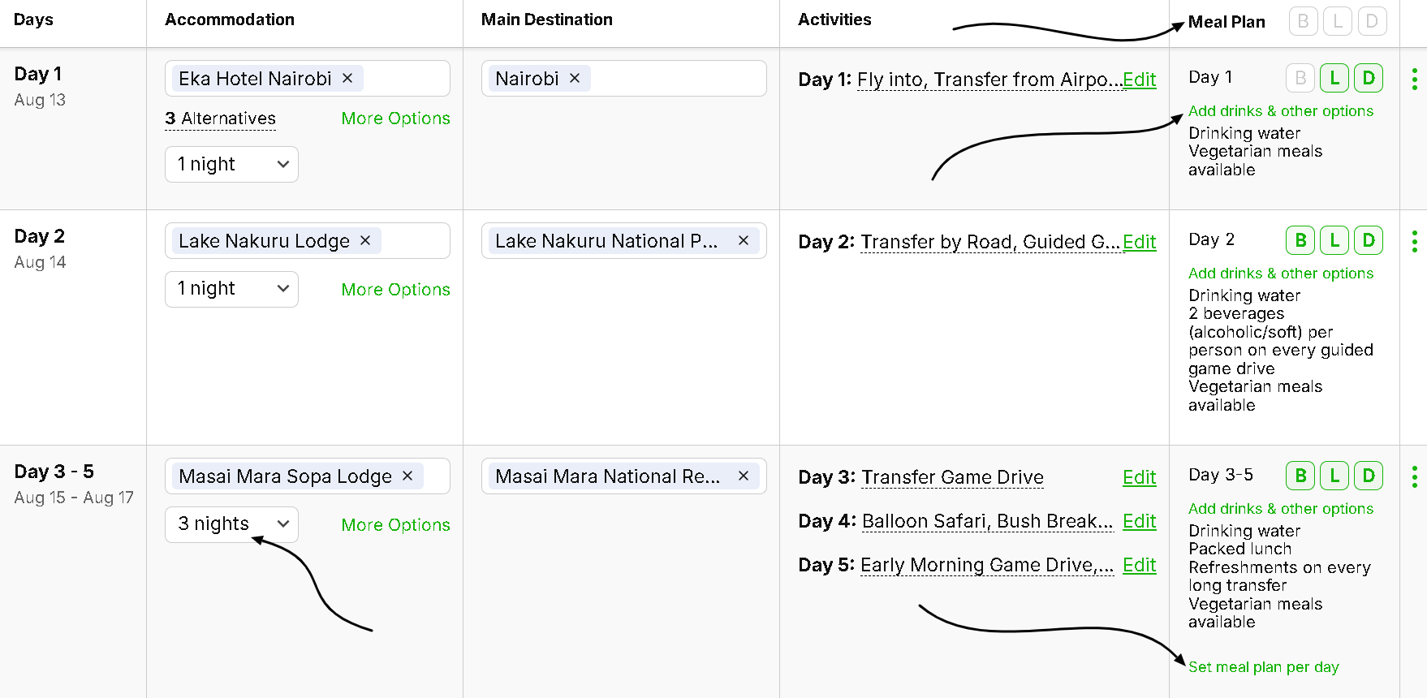Open Lake Nakuru Lodge nights dropdown
1427x698 pixels.
click(231, 289)
